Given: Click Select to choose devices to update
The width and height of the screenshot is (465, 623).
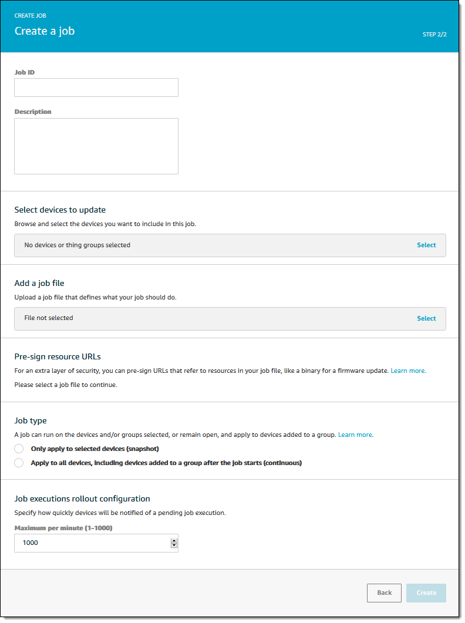Looking at the screenshot, I should (x=426, y=245).
